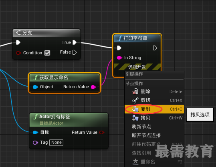Click the magenta In String pin

[119, 58]
